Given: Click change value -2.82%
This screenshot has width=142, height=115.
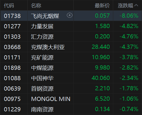Looking at the screenshot, I should pyautogui.click(x=129, y=68).
